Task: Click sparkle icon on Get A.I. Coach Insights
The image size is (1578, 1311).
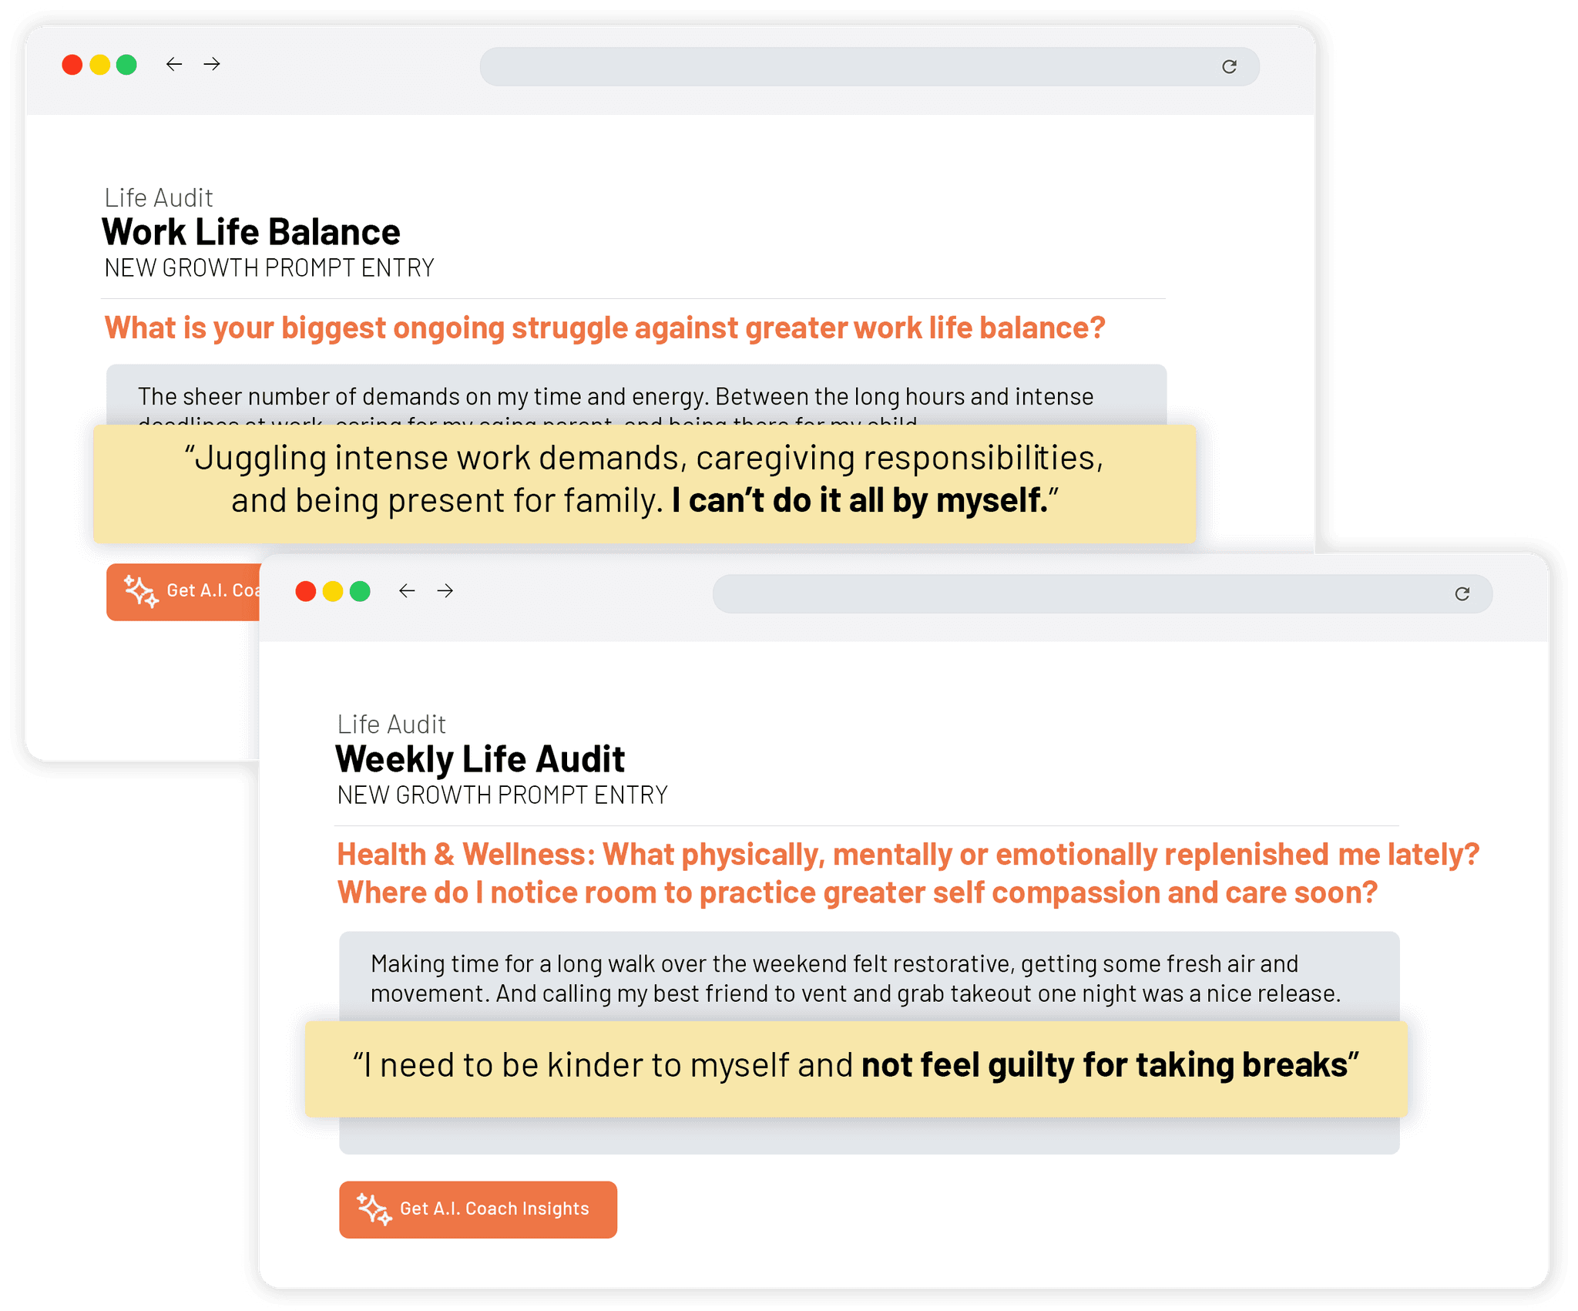Action: 374,1208
